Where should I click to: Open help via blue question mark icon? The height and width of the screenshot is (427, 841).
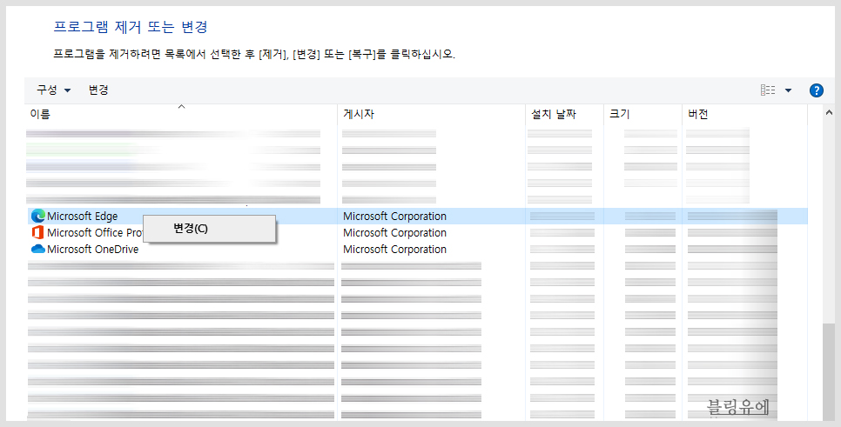[816, 90]
